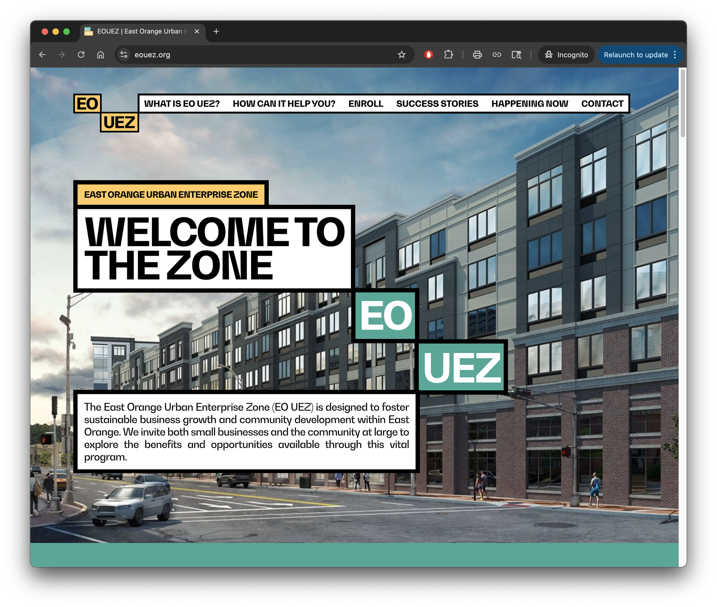Click the printer icon in toolbar
The height and width of the screenshot is (607, 717).
click(477, 55)
